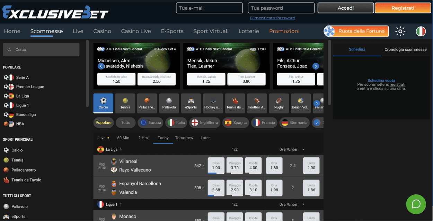
Task: Open language selector Italian flag
Action: pyautogui.click(x=421, y=31)
